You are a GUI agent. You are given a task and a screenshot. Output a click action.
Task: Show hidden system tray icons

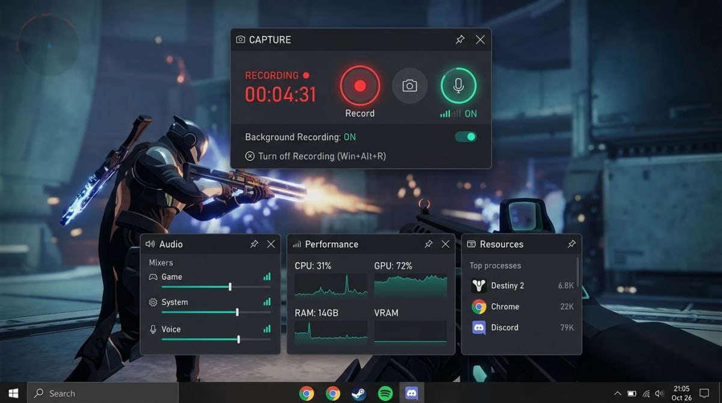pyautogui.click(x=617, y=393)
